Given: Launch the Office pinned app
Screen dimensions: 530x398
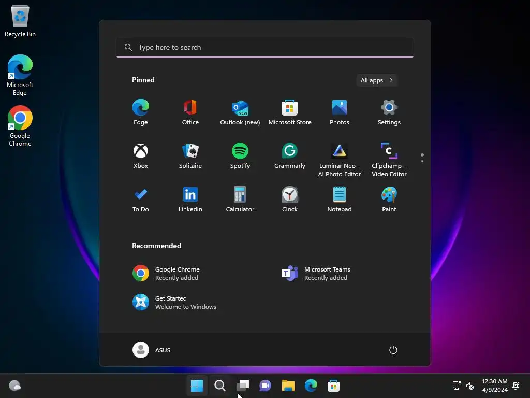Looking at the screenshot, I should (190, 112).
